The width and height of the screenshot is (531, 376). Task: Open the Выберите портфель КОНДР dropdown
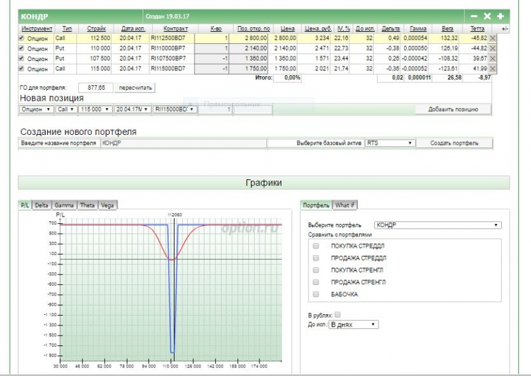coord(437,225)
